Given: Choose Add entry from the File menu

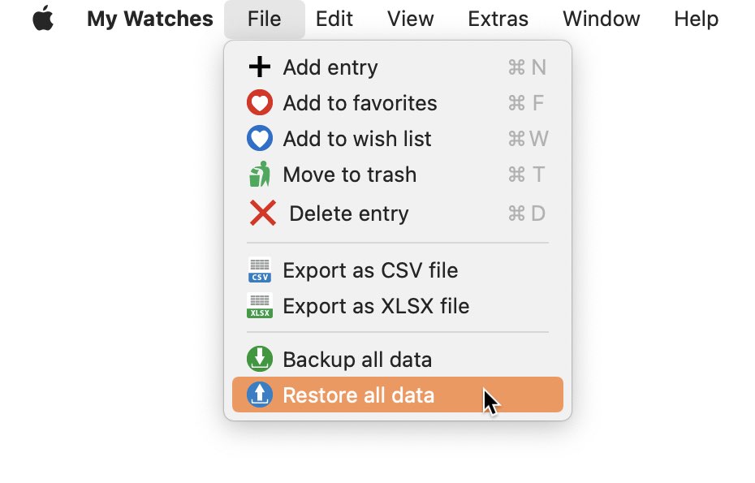Looking at the screenshot, I should [398, 67].
